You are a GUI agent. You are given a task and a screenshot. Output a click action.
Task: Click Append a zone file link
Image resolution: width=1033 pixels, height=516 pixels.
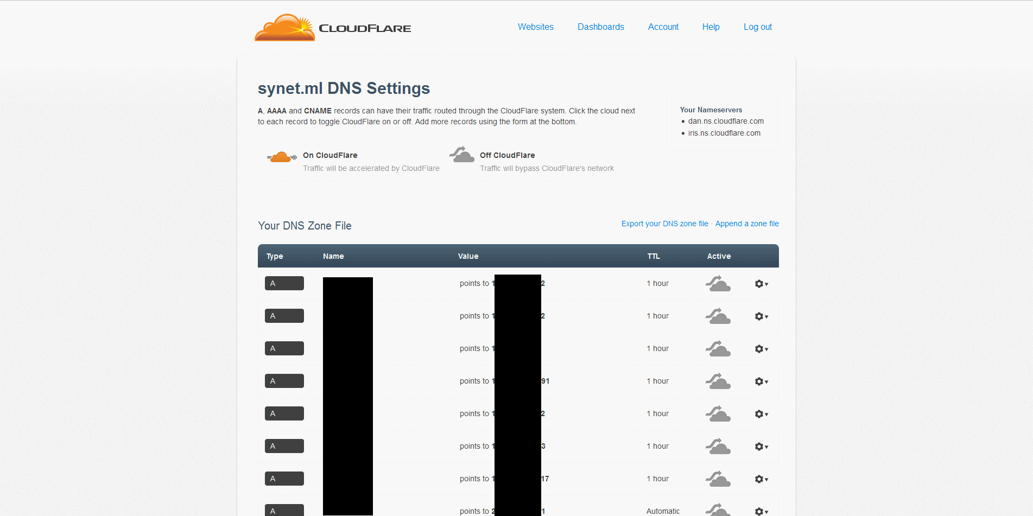coord(746,224)
